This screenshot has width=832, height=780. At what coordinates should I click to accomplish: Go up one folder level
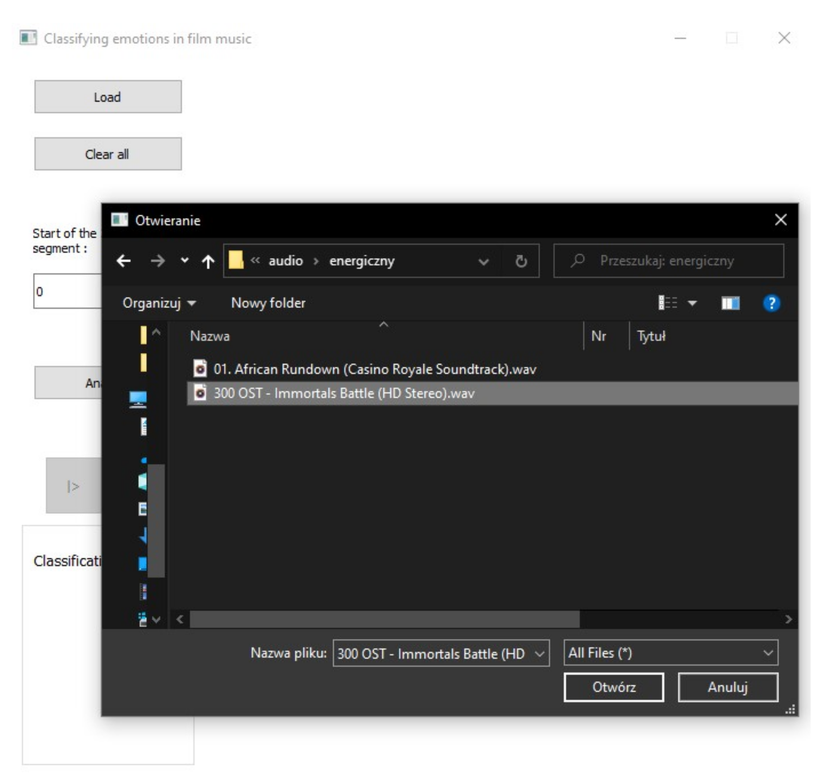208,261
